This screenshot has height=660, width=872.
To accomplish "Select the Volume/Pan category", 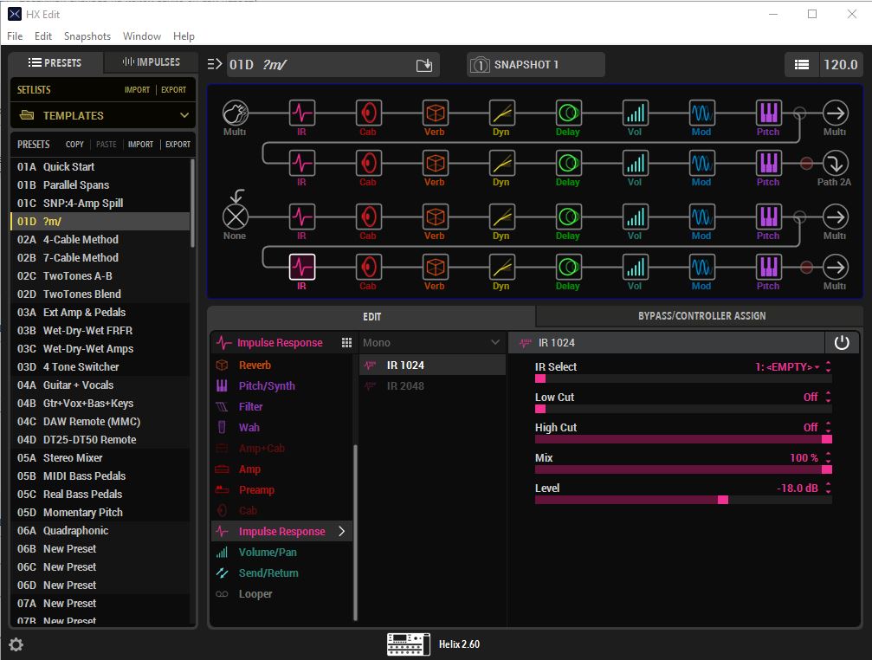I will coord(268,552).
